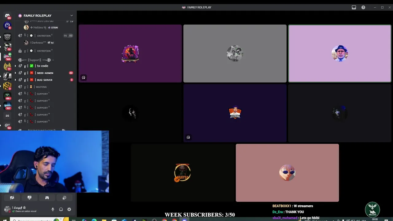Join SUPPORT 2 voice channel
This screenshot has width=393, height=221.
pyautogui.click(x=46, y=101)
